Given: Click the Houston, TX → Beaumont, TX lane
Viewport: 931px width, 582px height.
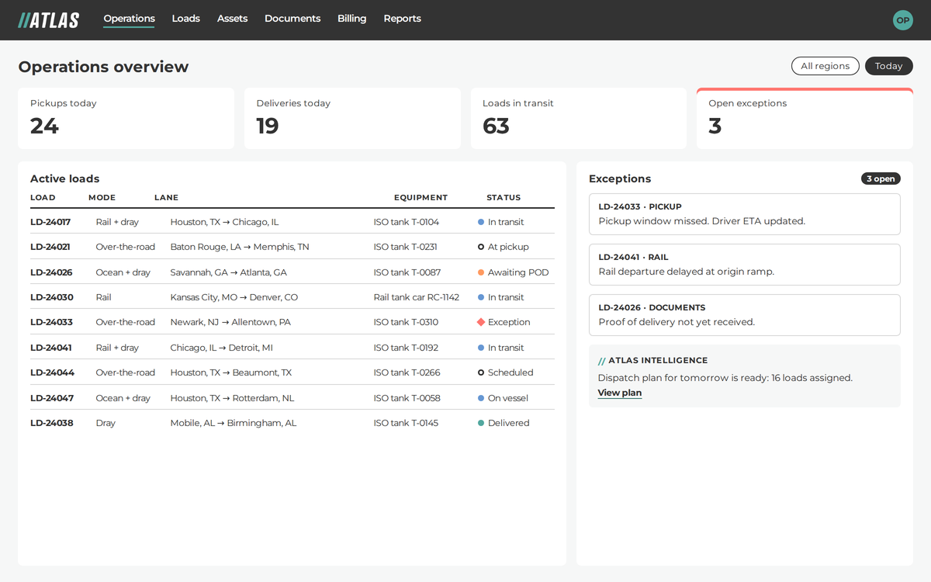Looking at the screenshot, I should coord(231,372).
